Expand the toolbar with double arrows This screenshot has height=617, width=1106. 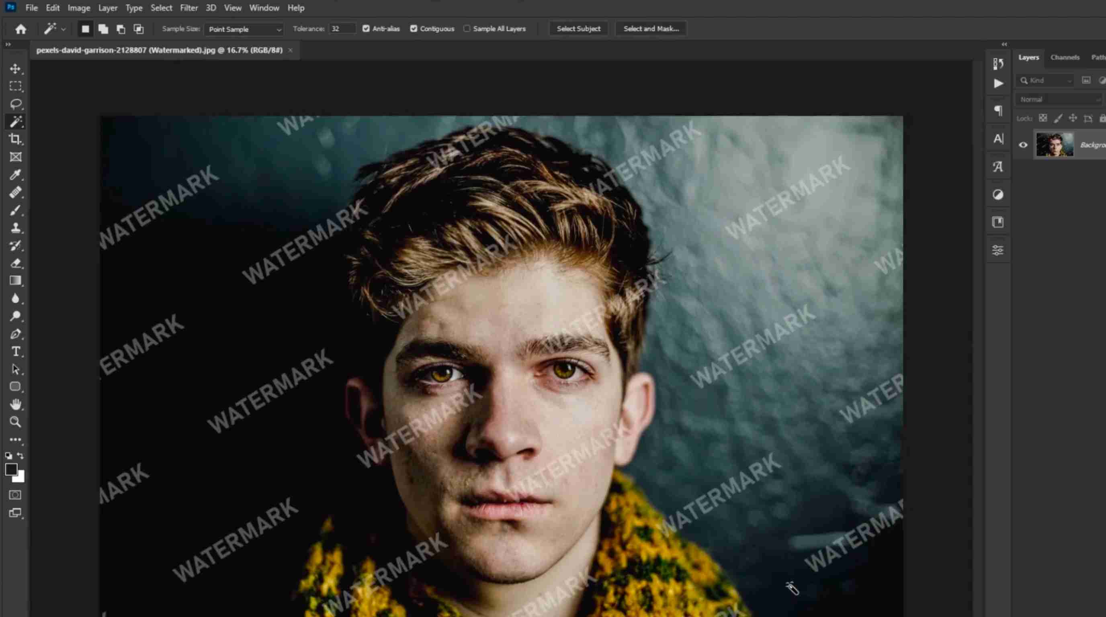[x=8, y=45]
